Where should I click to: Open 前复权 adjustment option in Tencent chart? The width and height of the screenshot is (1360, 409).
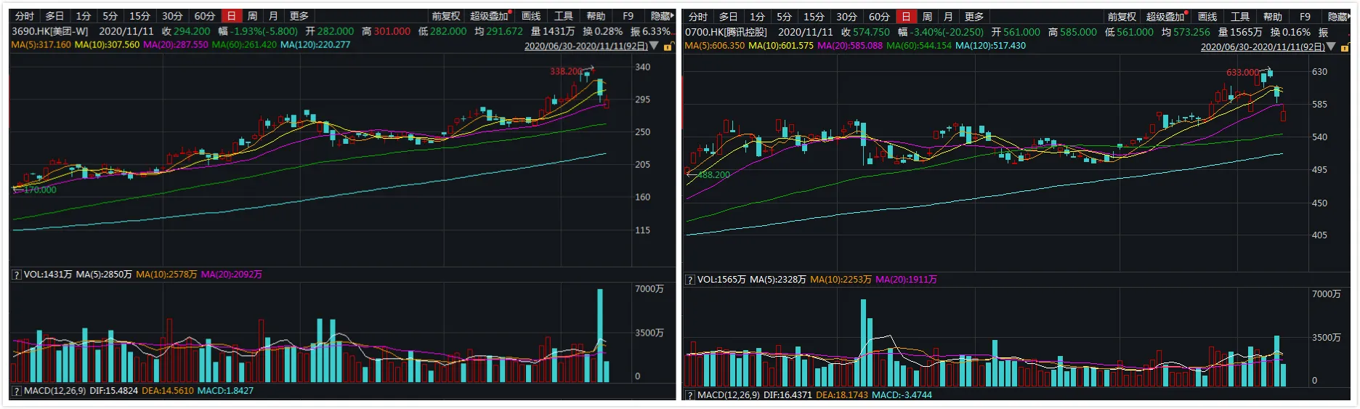[1122, 17]
